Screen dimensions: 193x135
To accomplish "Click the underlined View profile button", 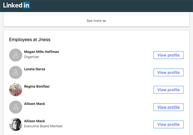I will pos(169,107).
